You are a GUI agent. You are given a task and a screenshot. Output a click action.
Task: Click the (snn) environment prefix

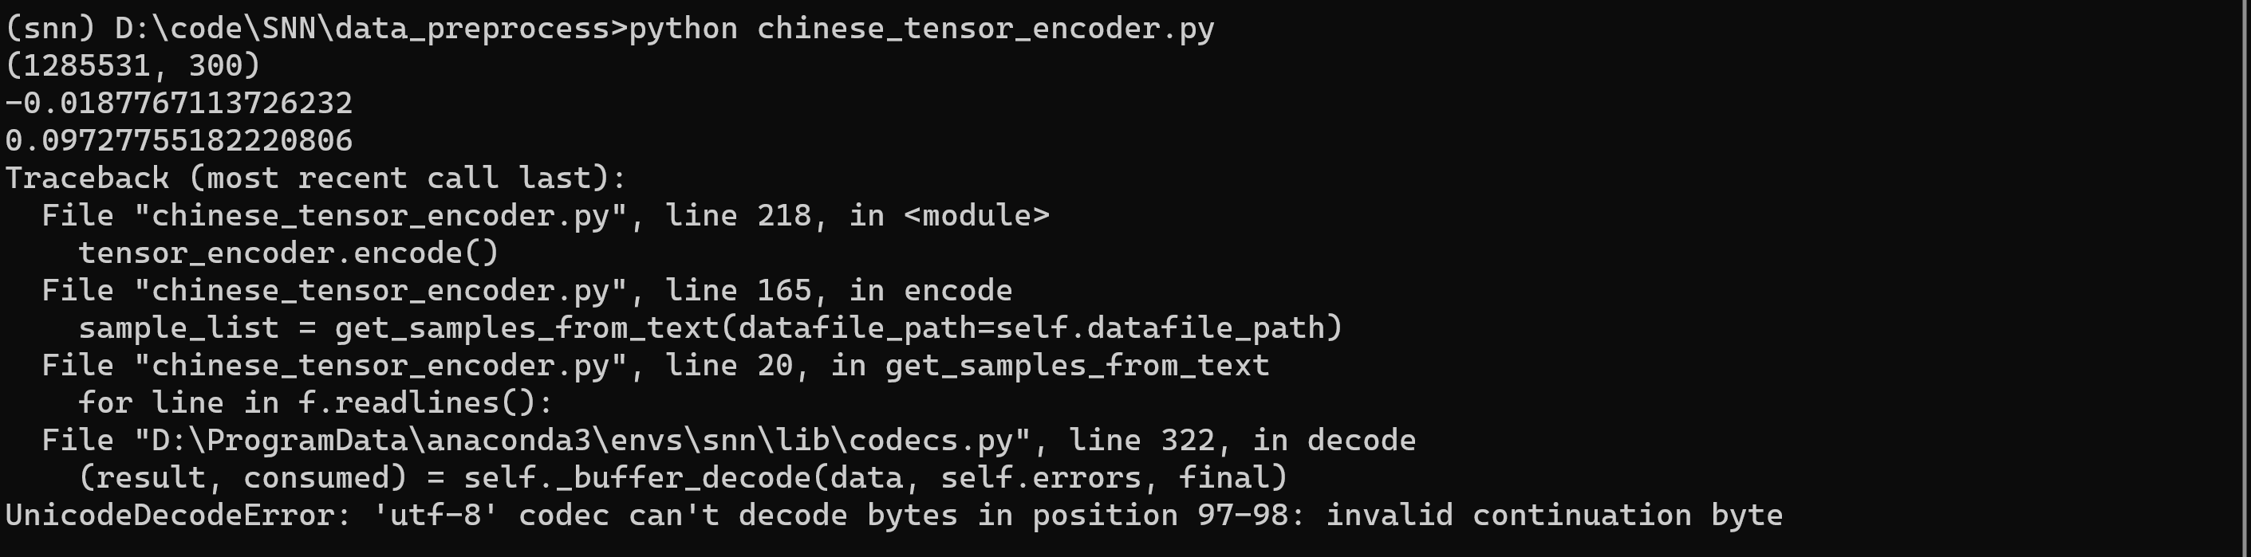point(49,29)
